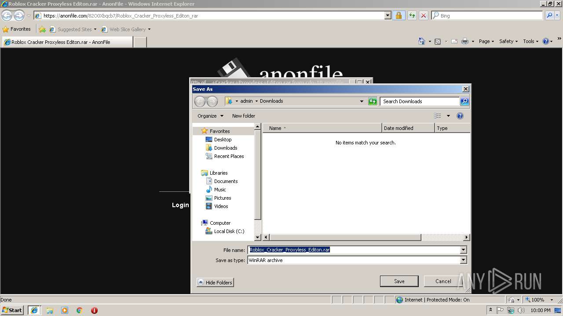Screen dimensions: 563x316
Task: Open the Safety menu
Action: pos(508,41)
